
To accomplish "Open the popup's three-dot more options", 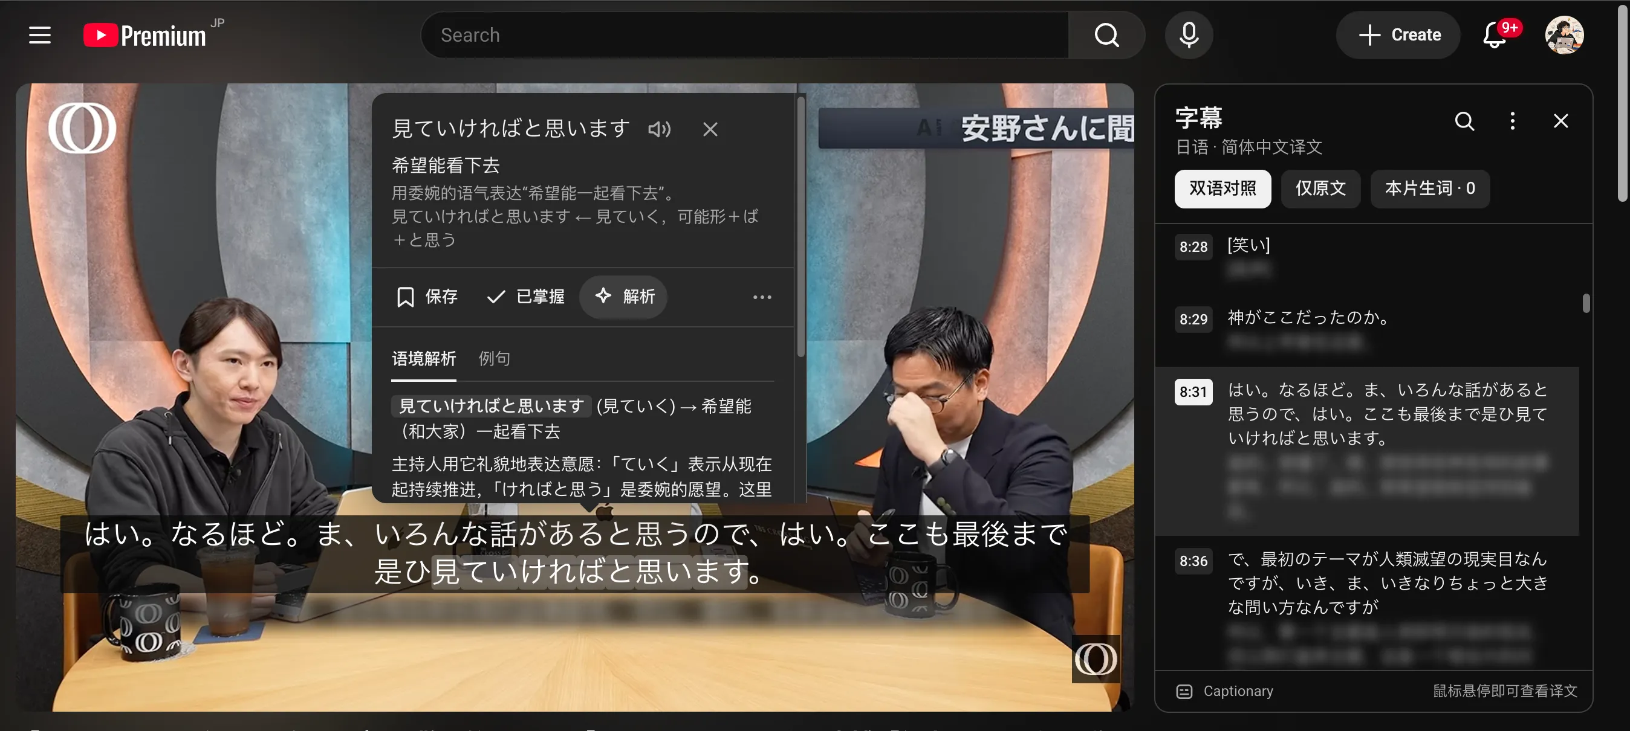I will coord(762,297).
